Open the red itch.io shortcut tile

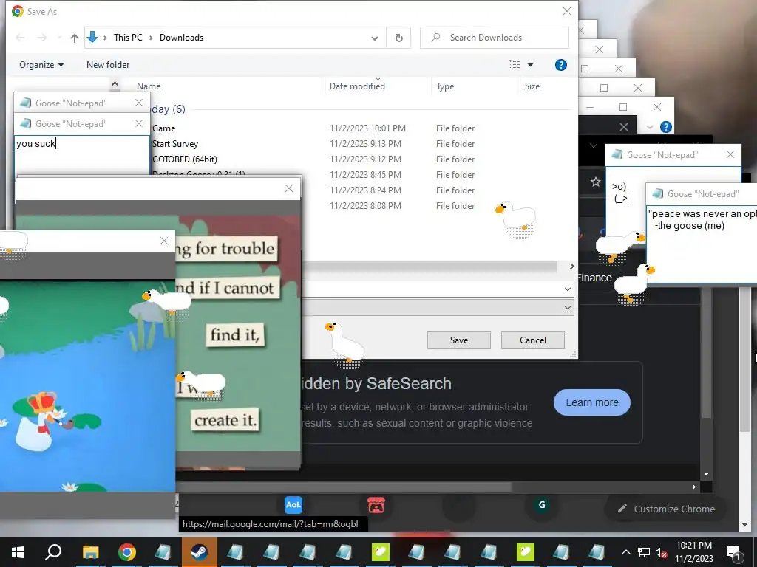click(x=376, y=505)
